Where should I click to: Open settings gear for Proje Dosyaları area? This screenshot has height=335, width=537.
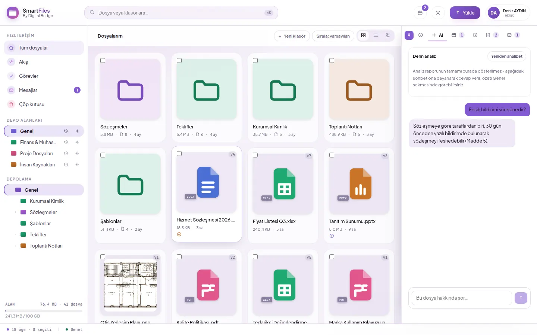coord(77,153)
